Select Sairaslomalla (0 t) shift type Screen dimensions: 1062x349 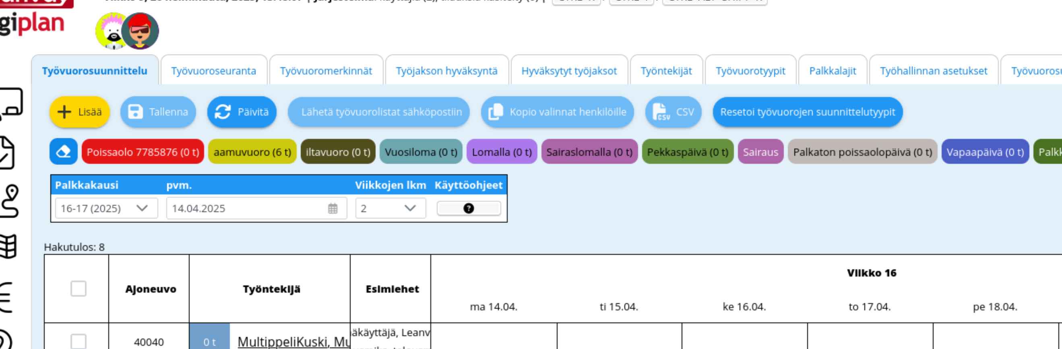(x=589, y=152)
